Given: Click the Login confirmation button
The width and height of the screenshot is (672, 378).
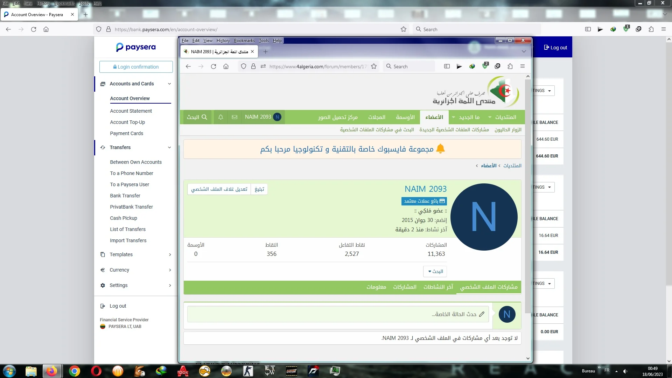Looking at the screenshot, I should [x=136, y=67].
